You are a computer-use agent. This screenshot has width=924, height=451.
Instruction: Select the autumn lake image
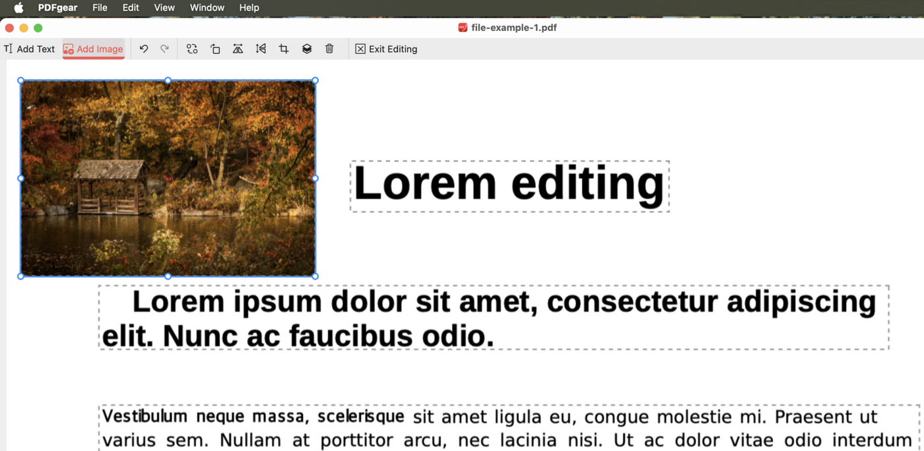tap(168, 178)
